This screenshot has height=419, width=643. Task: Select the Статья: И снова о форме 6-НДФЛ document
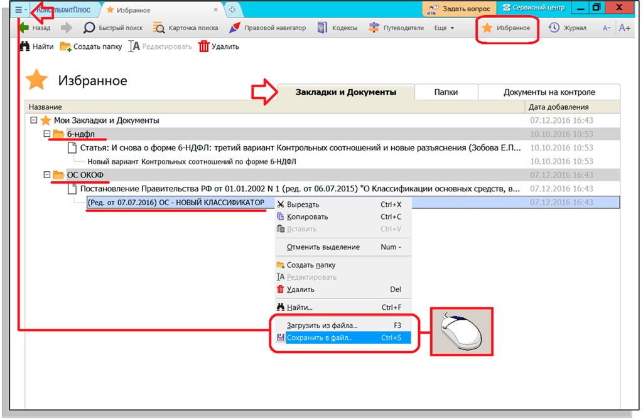[x=300, y=147]
